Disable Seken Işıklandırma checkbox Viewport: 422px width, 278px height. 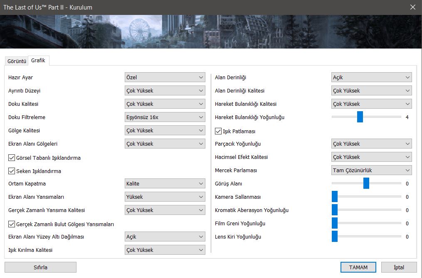coord(12,171)
